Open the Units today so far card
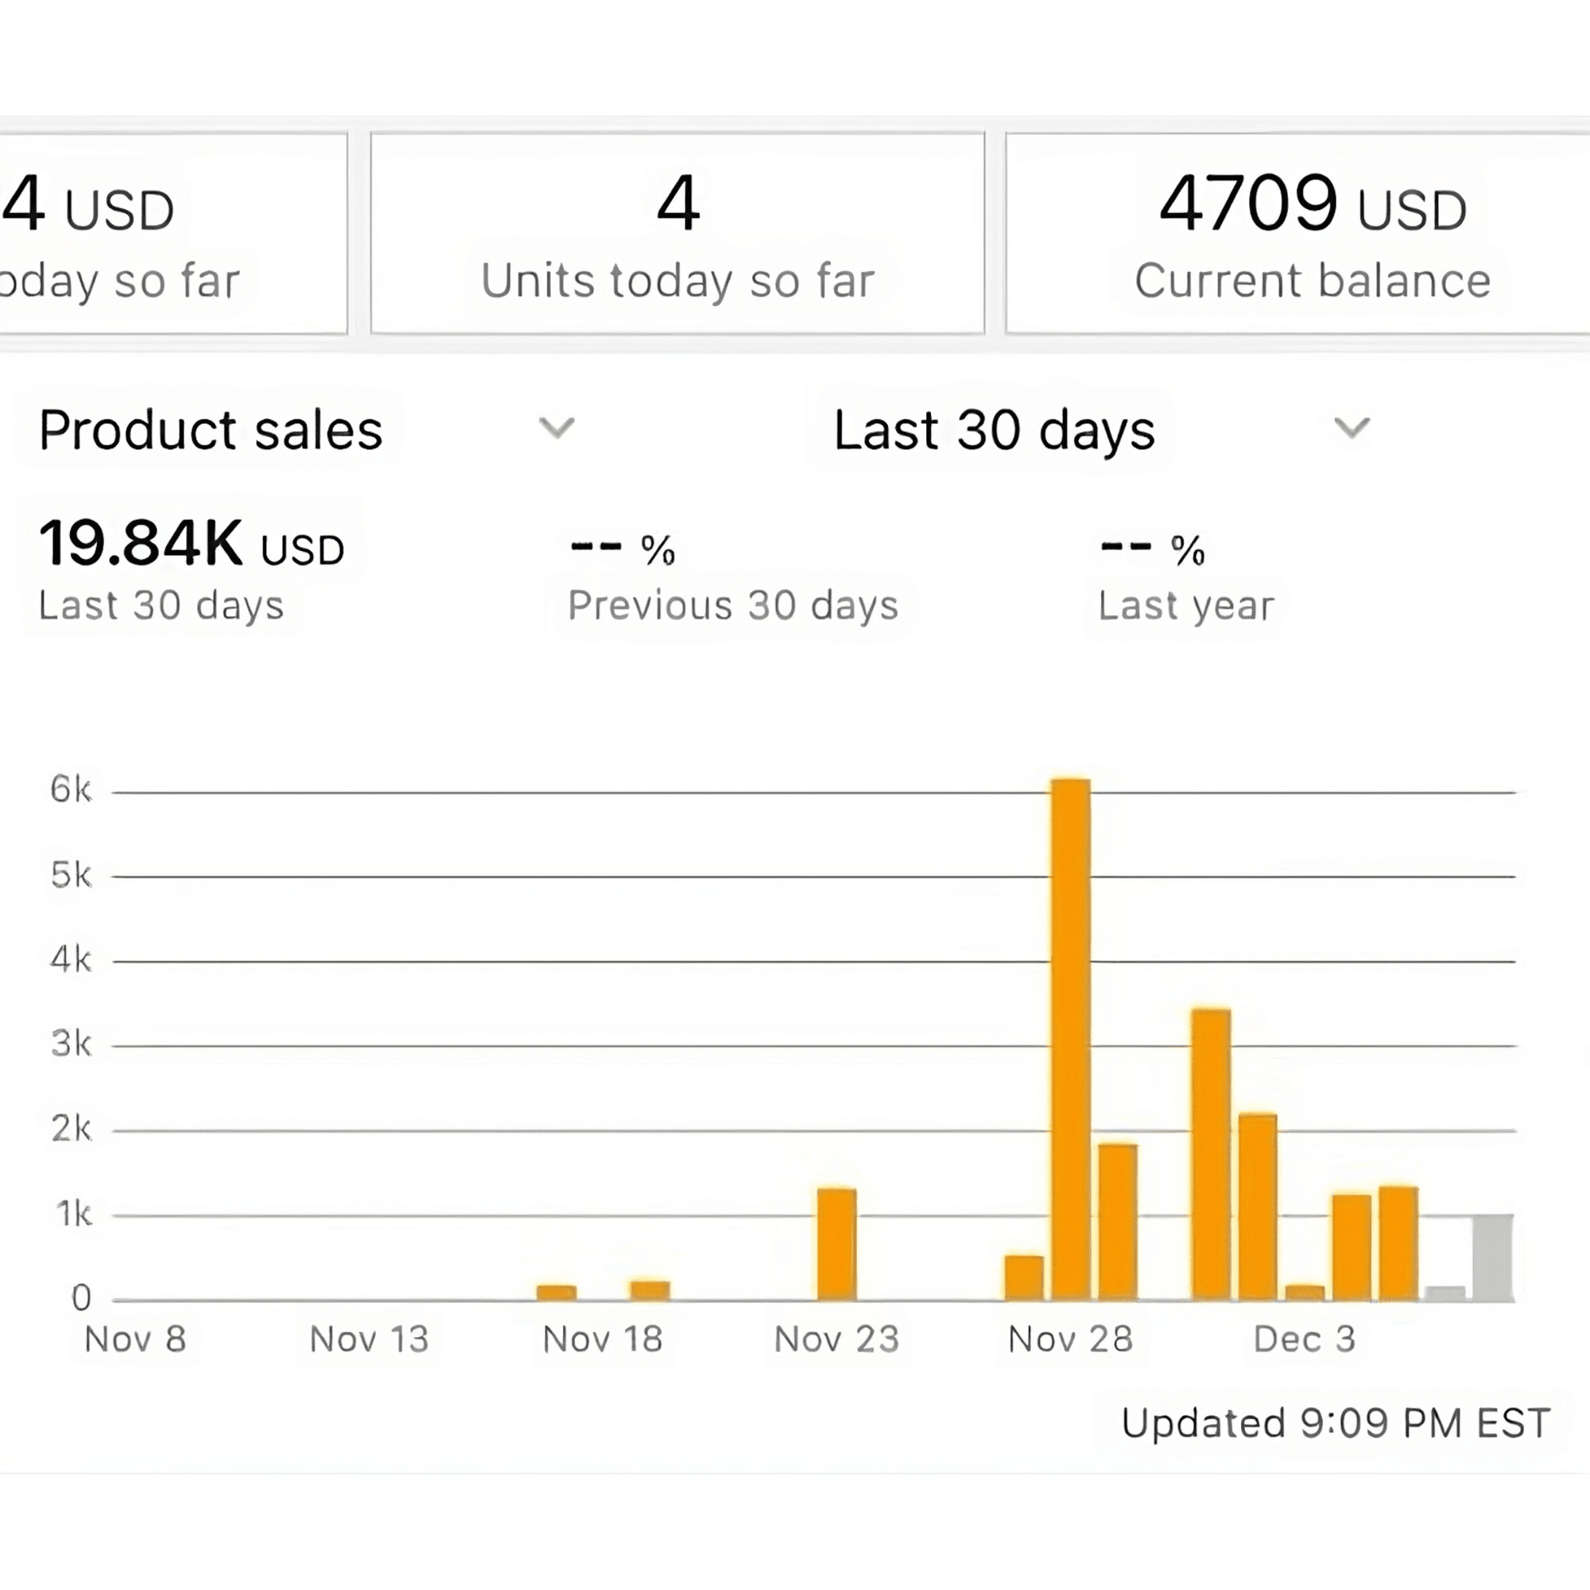1590x1590 pixels. coord(677,234)
